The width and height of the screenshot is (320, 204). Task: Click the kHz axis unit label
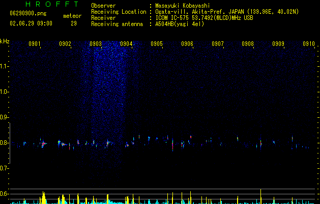[x=5, y=41]
